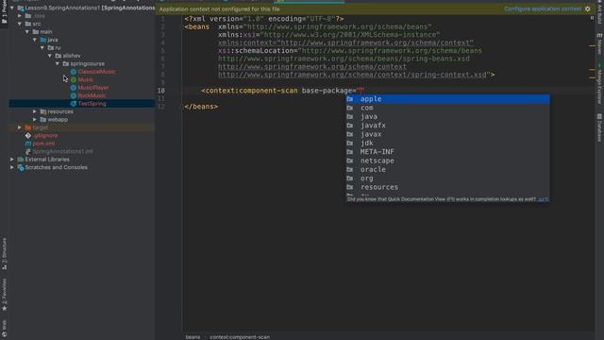Choose the com completion suggestion
The width and height of the screenshot is (604, 340).
click(x=447, y=108)
